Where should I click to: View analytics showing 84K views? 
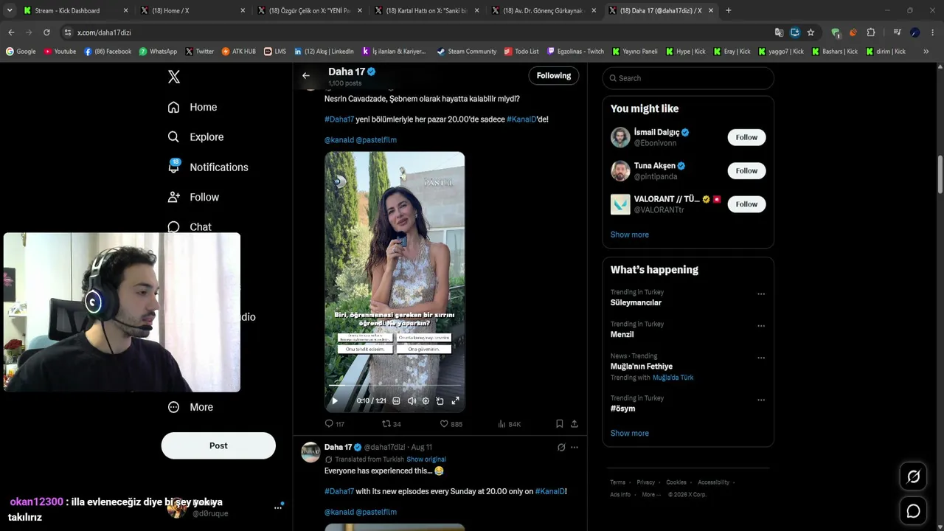click(510, 424)
